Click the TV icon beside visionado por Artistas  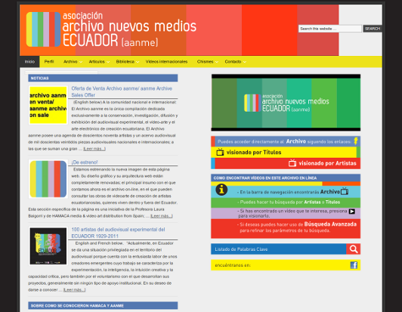click(292, 163)
